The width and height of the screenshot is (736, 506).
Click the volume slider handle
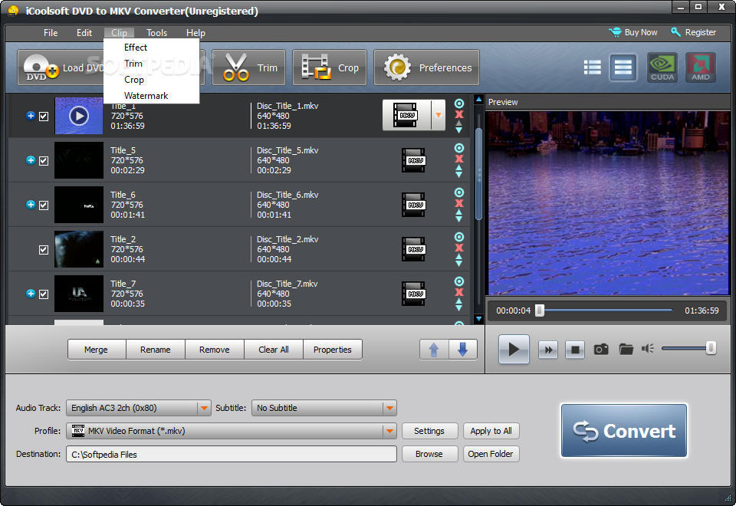point(711,348)
